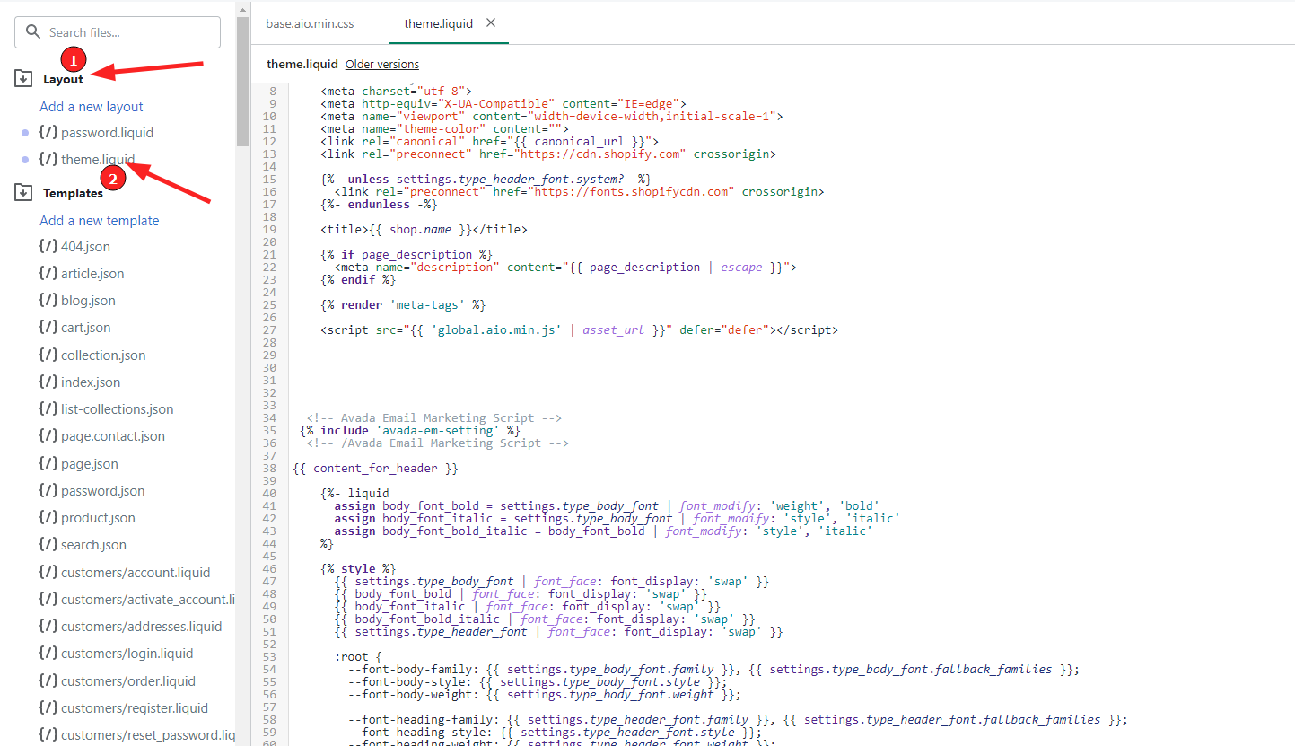The image size is (1295, 746).
Task: Open the list-collections.json template
Action: tap(118, 408)
